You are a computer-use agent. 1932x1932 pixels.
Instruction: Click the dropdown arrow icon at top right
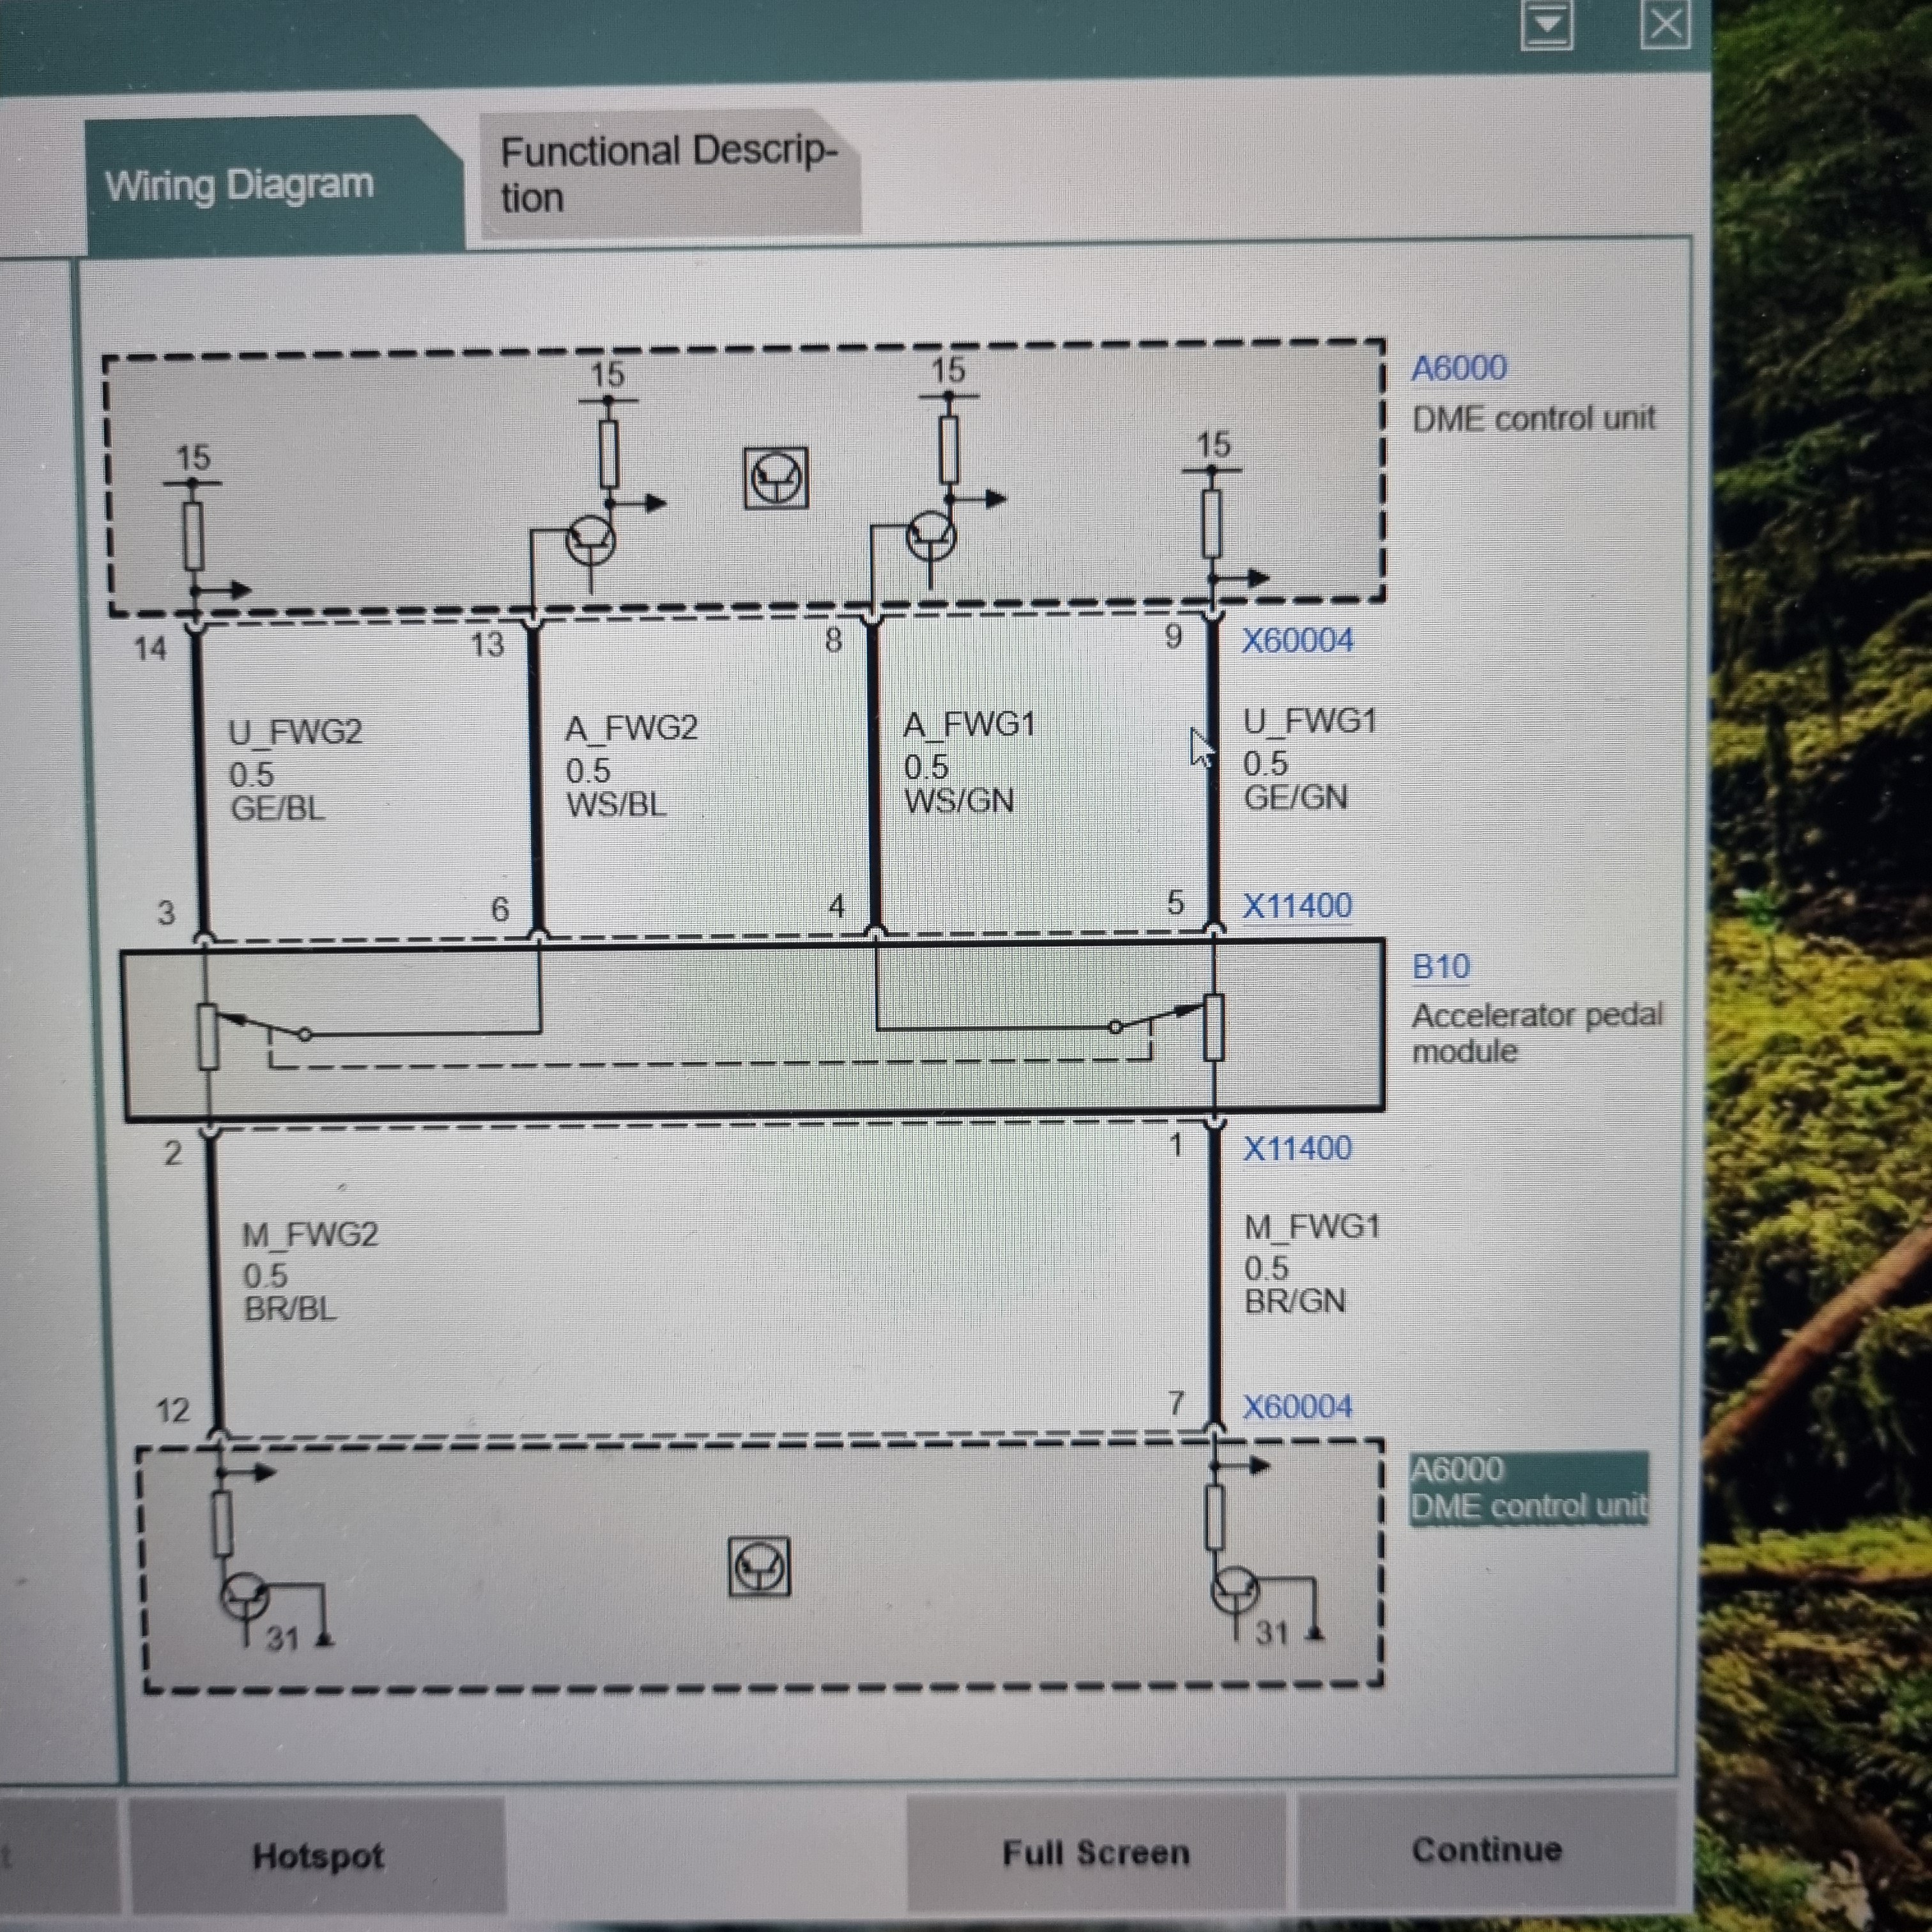[x=1546, y=24]
